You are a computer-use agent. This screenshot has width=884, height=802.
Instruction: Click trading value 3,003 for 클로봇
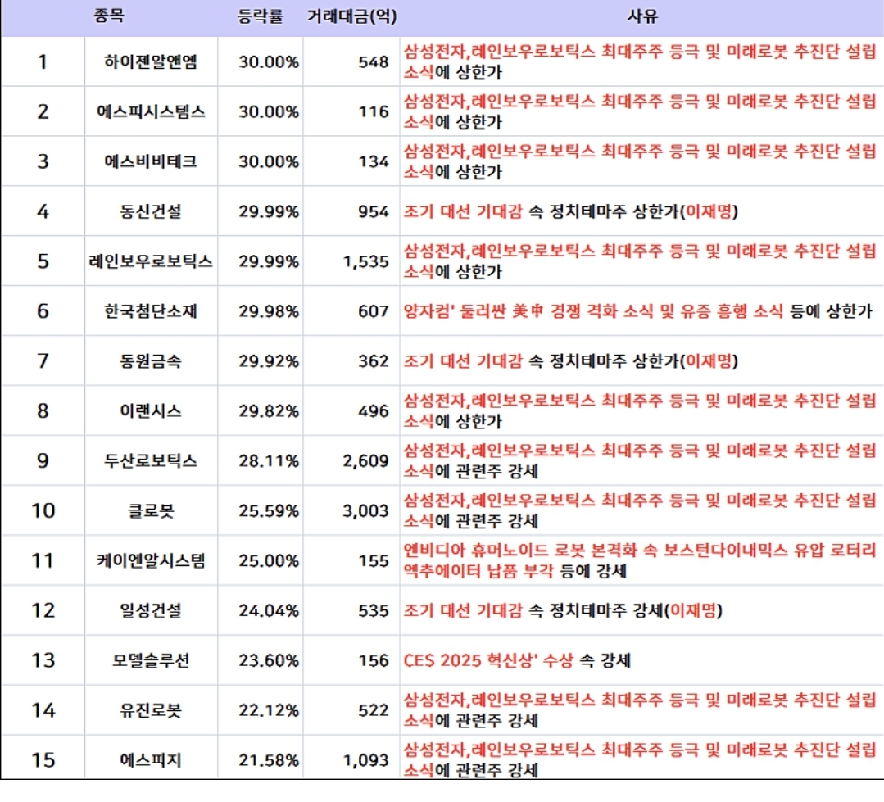pyautogui.click(x=366, y=511)
